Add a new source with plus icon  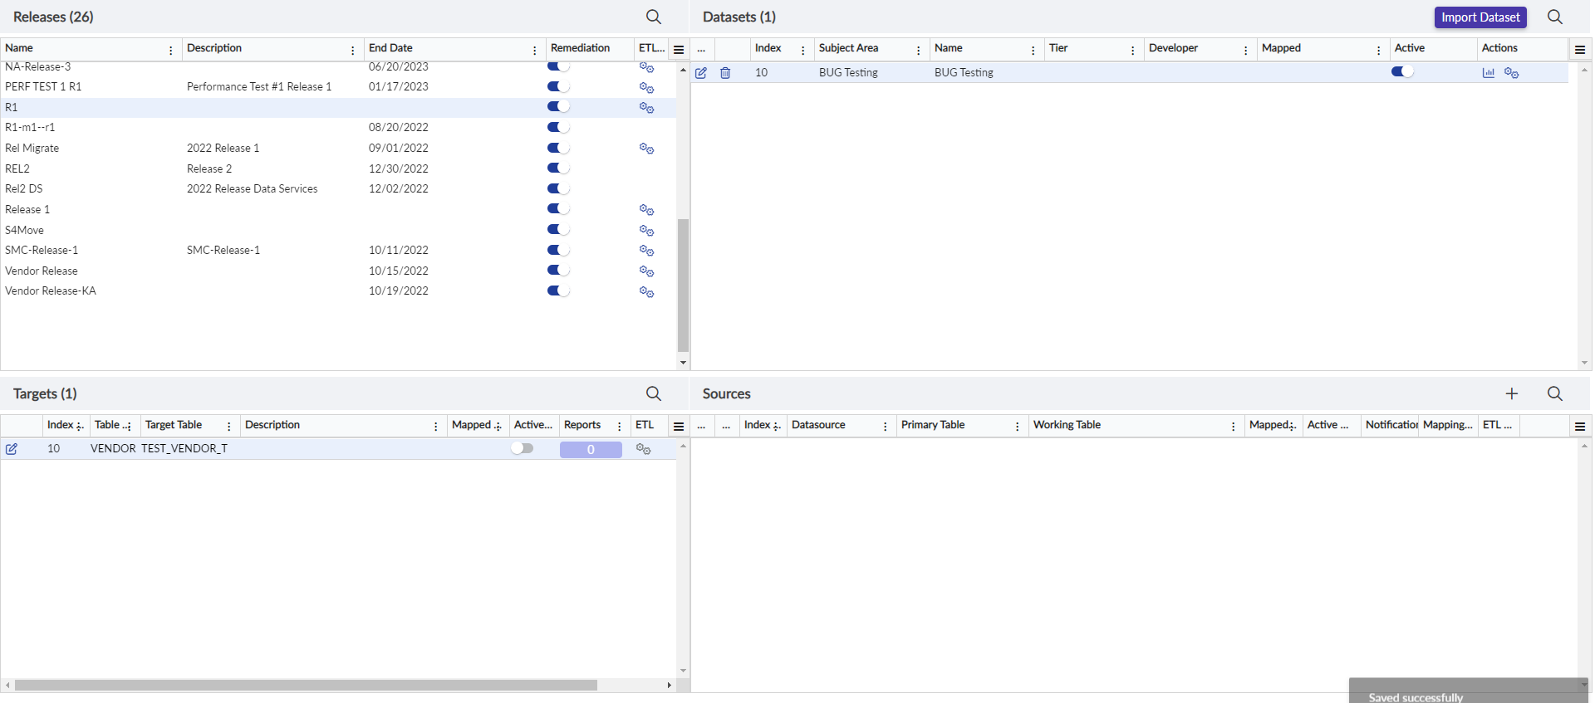(1512, 393)
